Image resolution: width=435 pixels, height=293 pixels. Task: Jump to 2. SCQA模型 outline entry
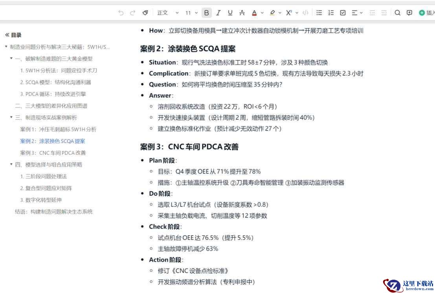coord(55,82)
